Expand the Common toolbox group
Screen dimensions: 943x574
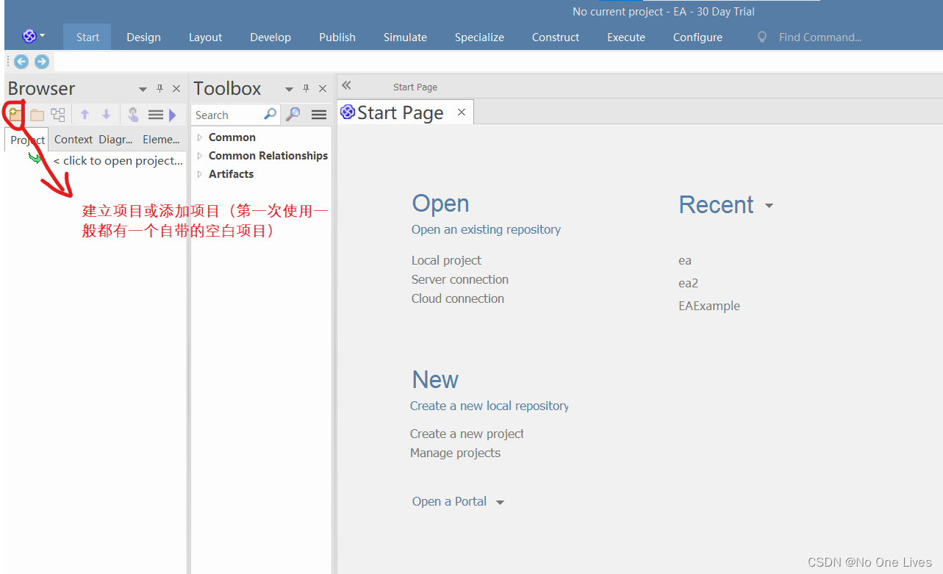tap(199, 137)
